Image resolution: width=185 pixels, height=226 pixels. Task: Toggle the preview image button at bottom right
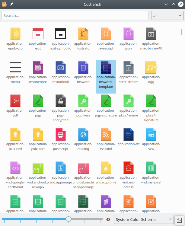pos(179,220)
